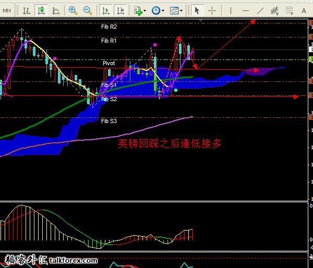Click the zoom in magnifier

(73, 10)
